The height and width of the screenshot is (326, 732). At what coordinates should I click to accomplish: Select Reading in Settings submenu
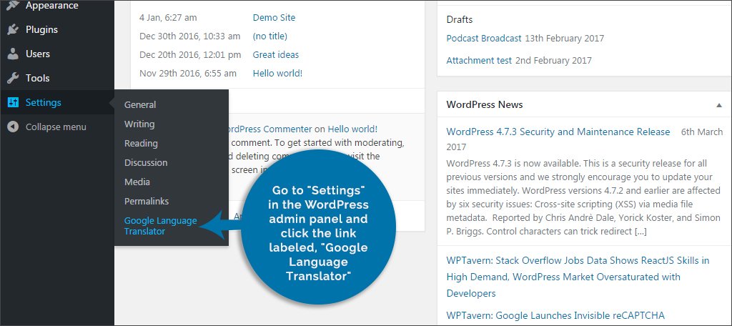click(x=141, y=144)
